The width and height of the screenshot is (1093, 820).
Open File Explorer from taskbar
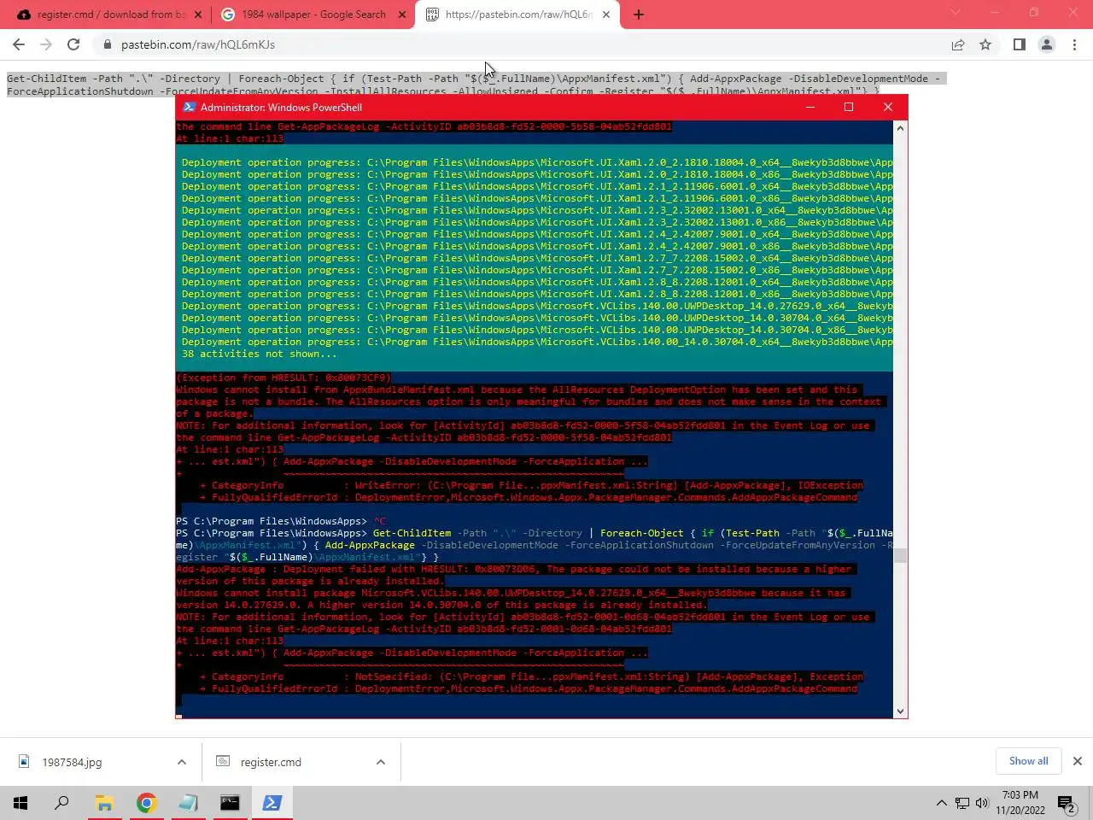(x=104, y=803)
